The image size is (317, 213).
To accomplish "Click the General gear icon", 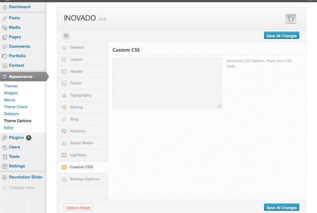I will pyautogui.click(x=64, y=48).
